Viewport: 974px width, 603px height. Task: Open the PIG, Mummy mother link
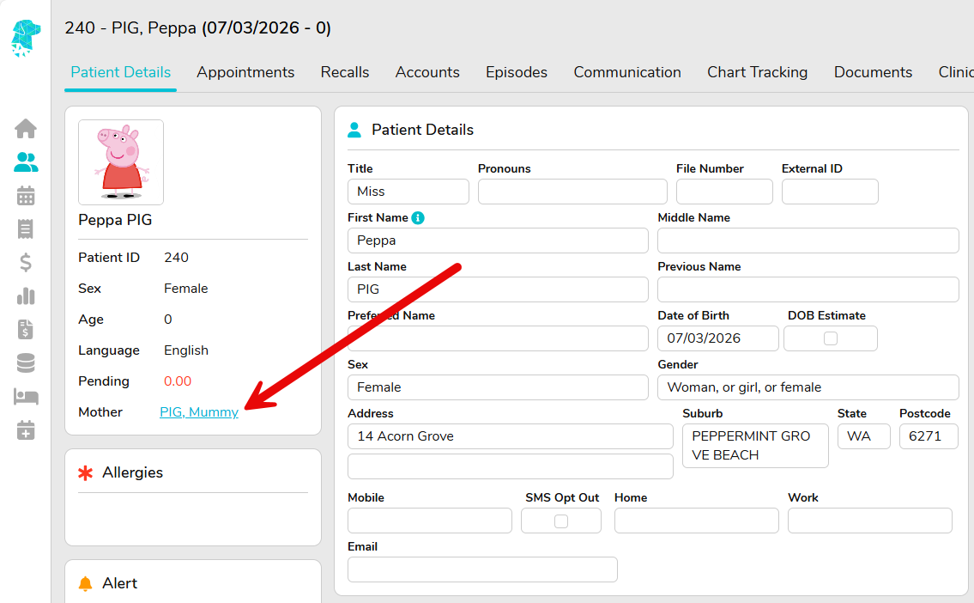[199, 412]
